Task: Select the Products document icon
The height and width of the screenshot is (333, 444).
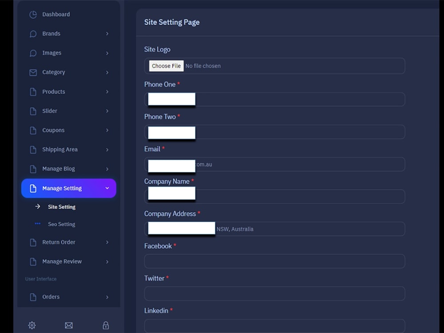Action: [32, 91]
